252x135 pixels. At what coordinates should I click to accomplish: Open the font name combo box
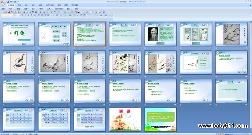pos(7,15)
